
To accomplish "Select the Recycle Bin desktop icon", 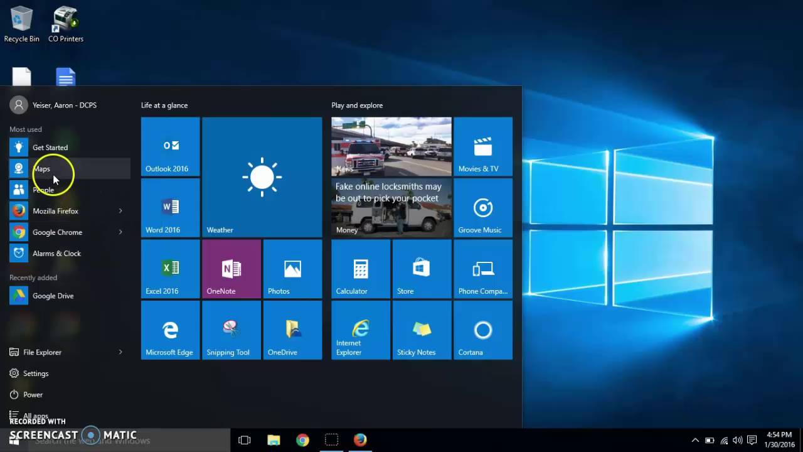I will click(x=22, y=24).
